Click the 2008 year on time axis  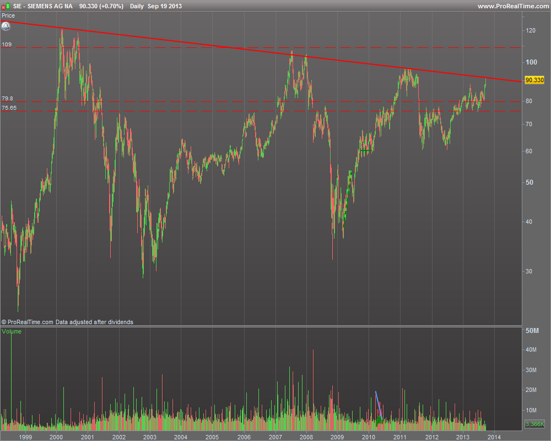306,437
